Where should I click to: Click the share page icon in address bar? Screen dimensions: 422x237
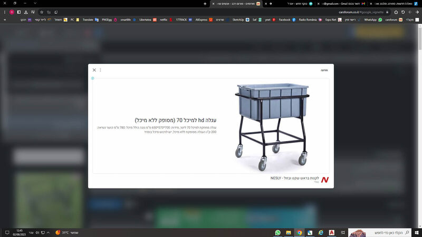point(49,12)
